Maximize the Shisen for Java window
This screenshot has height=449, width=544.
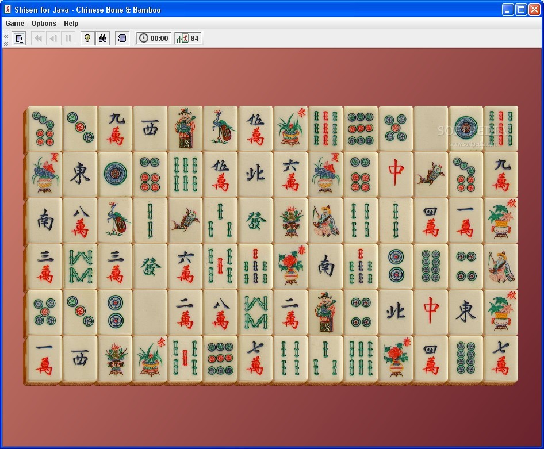(521, 10)
